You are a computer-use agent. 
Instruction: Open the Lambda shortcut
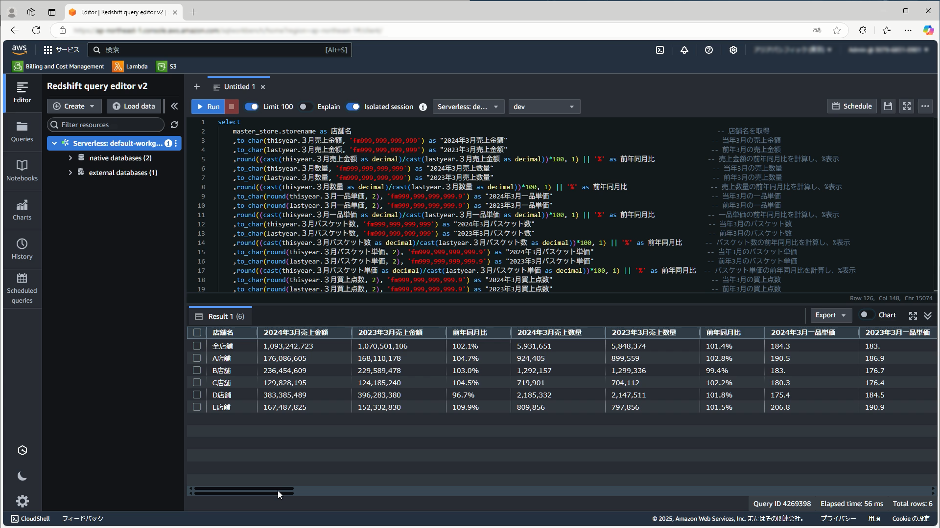(x=130, y=66)
